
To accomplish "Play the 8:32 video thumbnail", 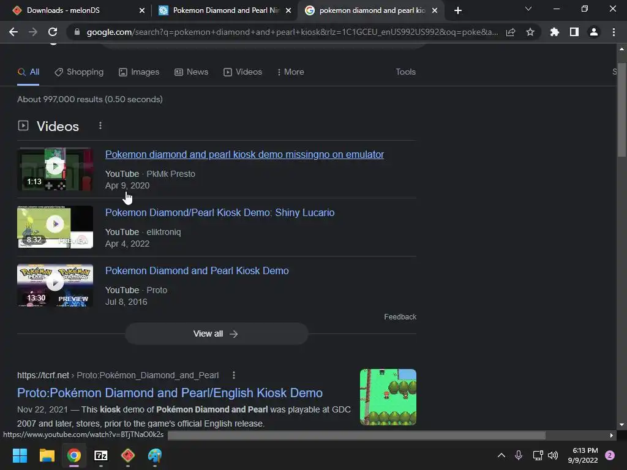I will pyautogui.click(x=55, y=227).
